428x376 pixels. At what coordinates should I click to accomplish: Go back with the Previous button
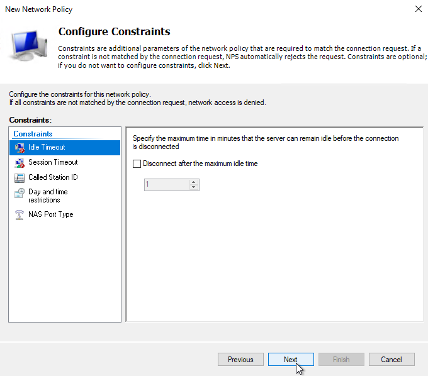240,360
